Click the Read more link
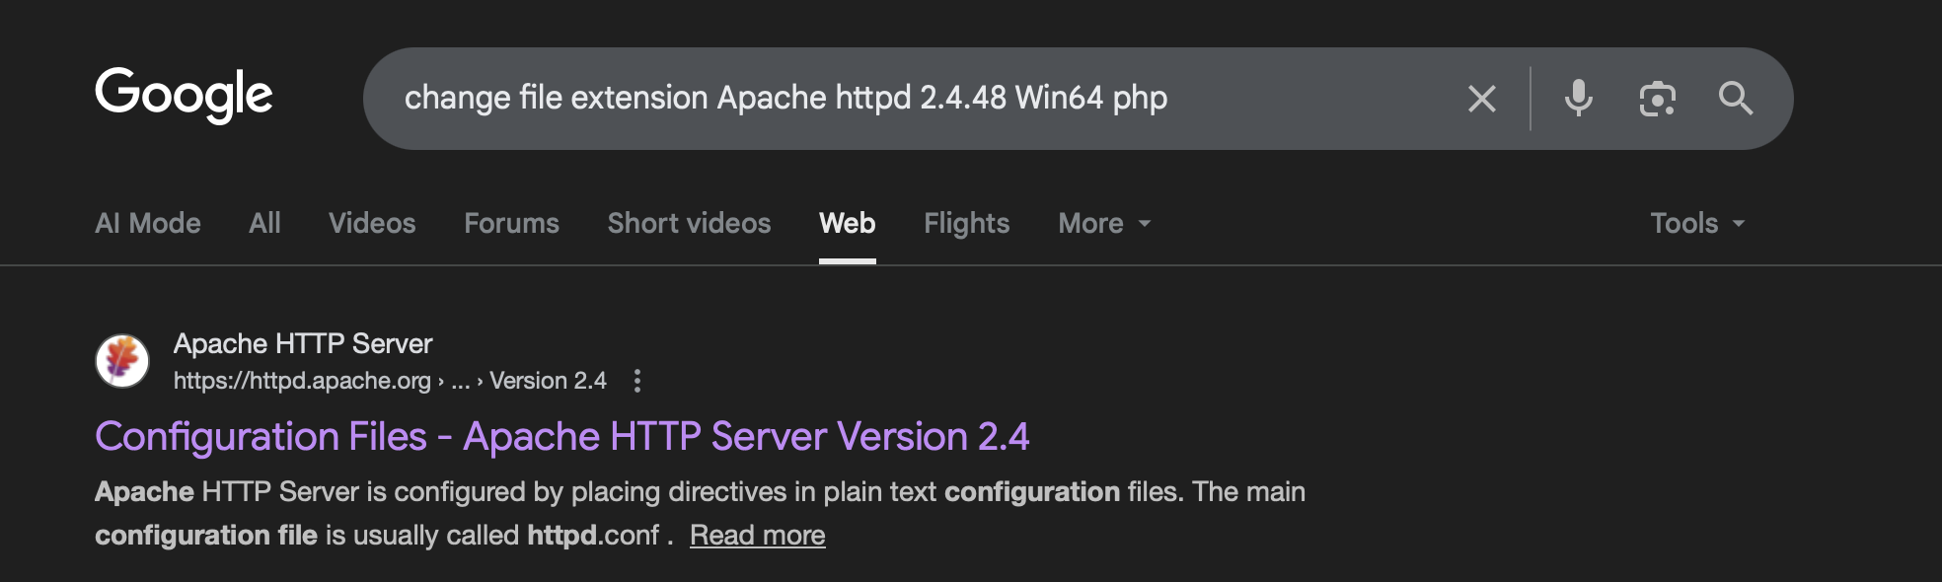1942x582 pixels. [757, 535]
